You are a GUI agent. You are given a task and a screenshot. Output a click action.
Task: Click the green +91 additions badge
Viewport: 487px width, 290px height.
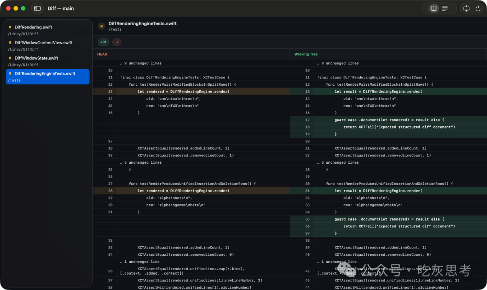pos(103,42)
